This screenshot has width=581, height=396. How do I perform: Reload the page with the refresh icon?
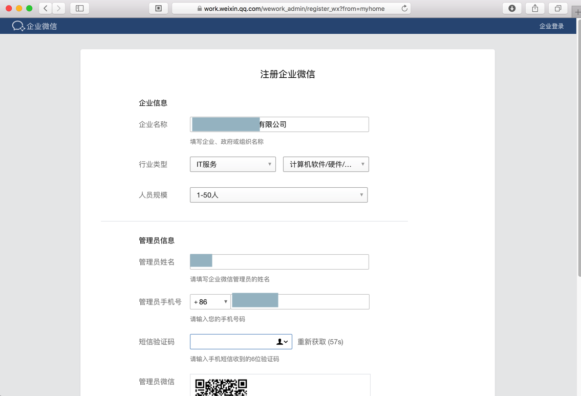point(404,8)
